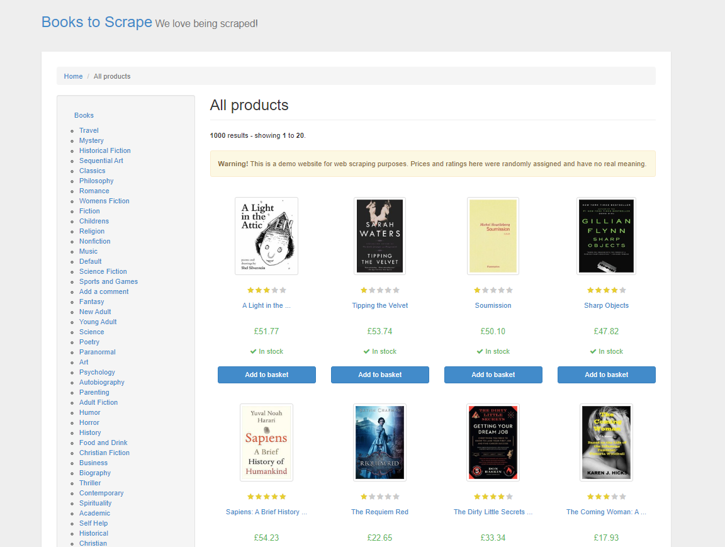The width and height of the screenshot is (725, 547).
Task: Open the Travel category in the sidebar
Action: 89,130
